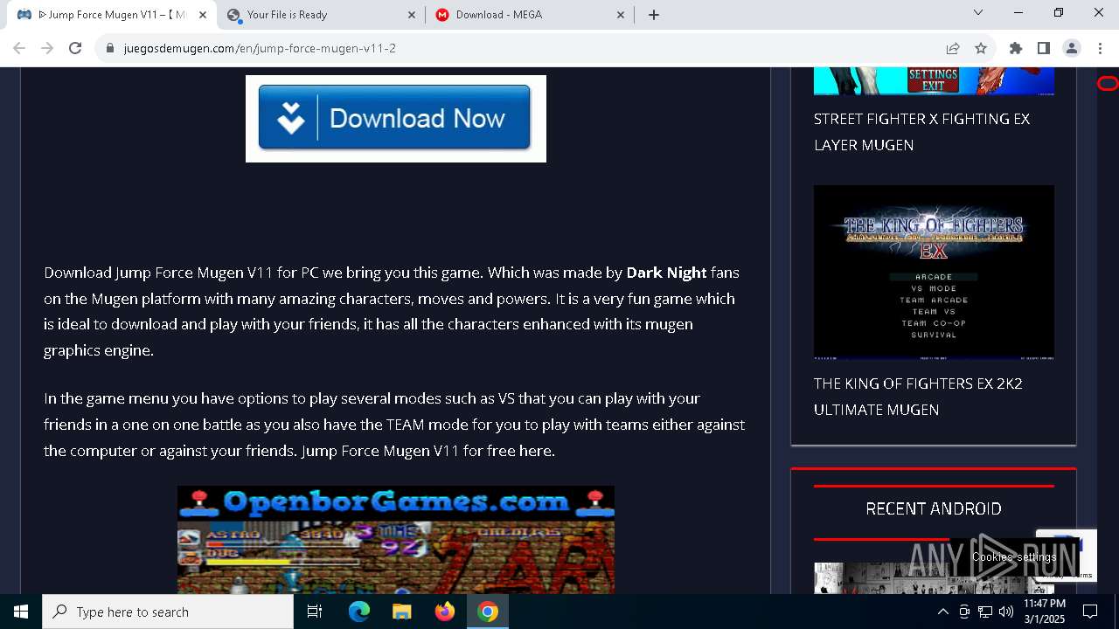Reload the current page
Viewport: 1119px width, 629px height.
(75, 48)
